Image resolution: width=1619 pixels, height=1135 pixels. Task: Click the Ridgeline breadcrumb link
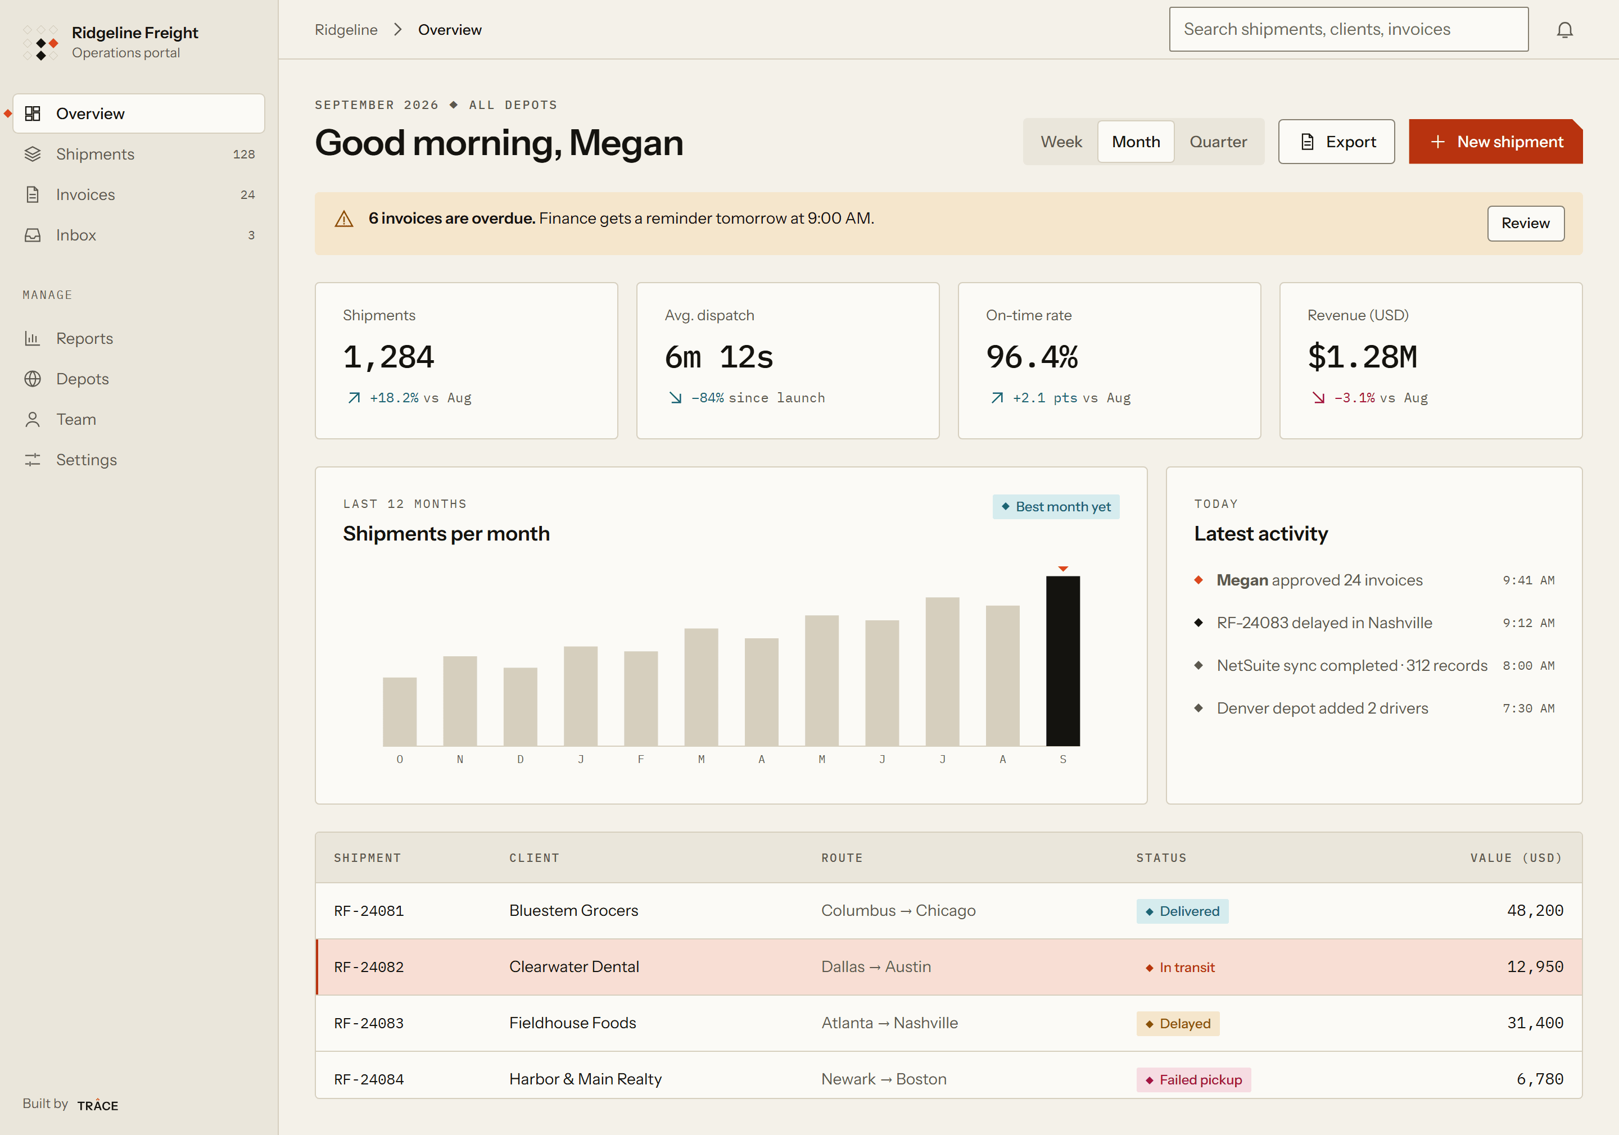pos(346,30)
